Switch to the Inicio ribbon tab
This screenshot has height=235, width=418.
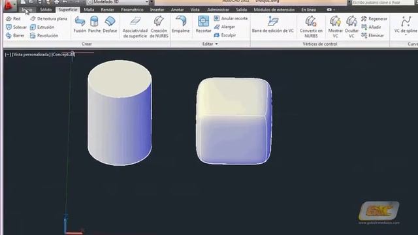point(27,10)
